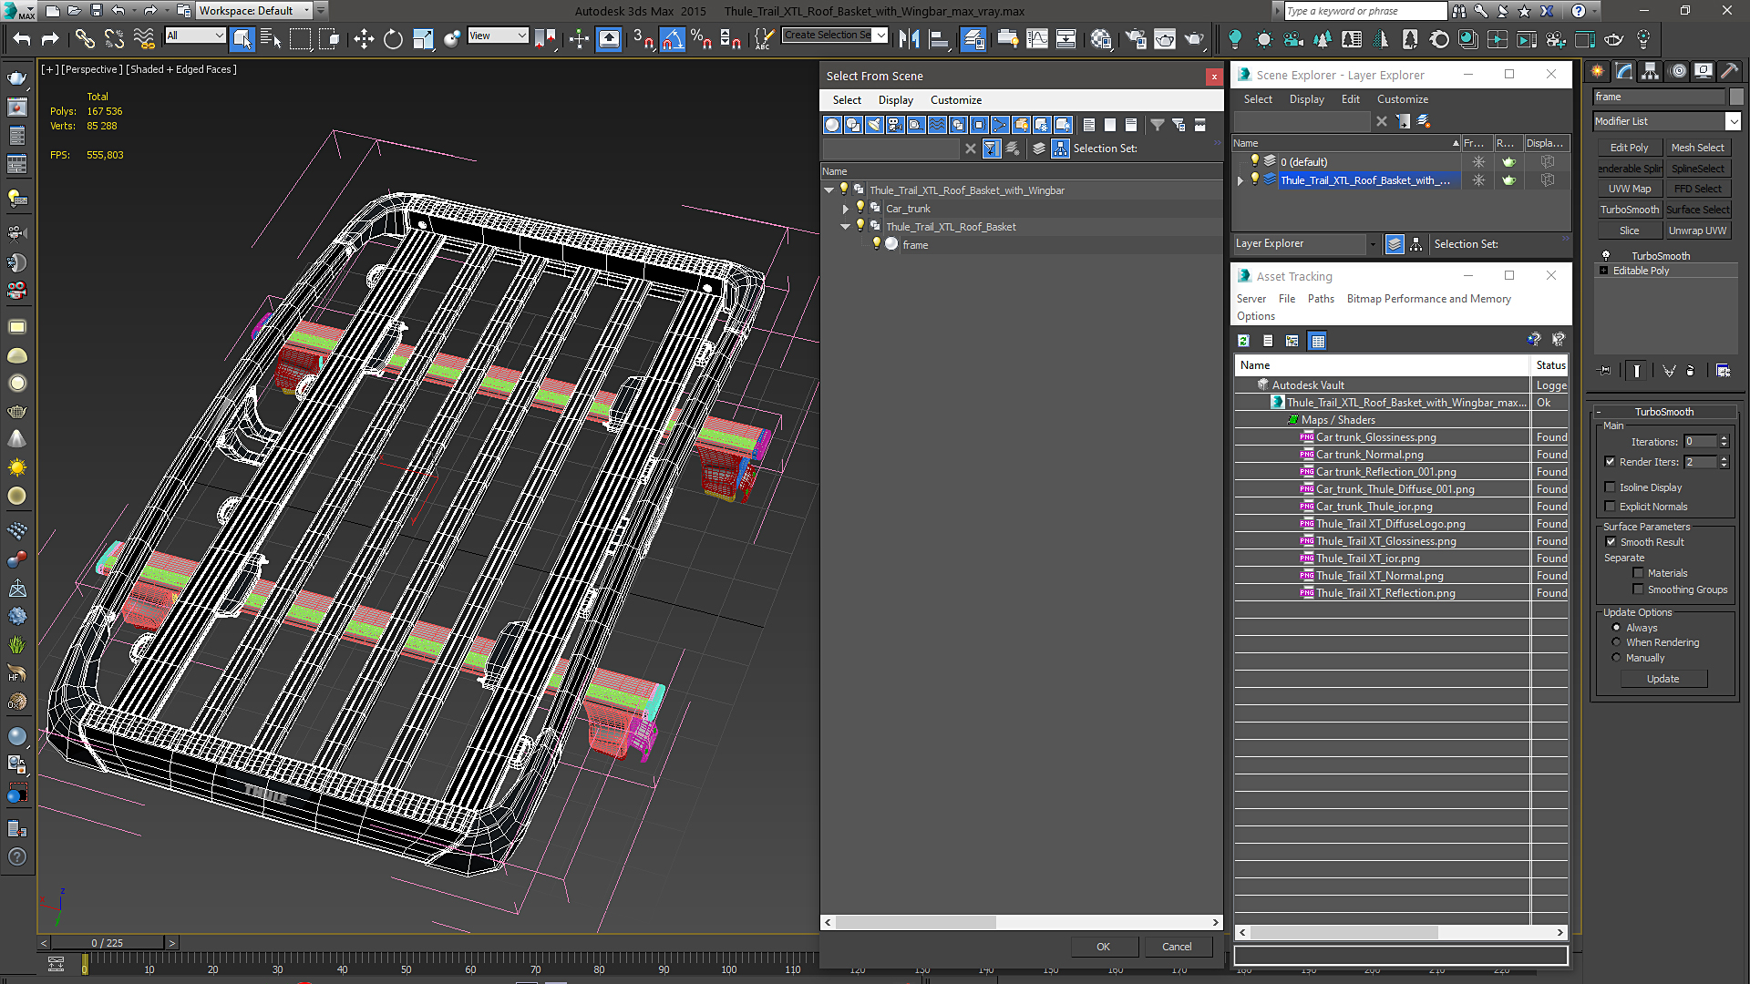Click the Update button in TurboSmooth
Viewport: 1750px width, 984px height.
tap(1662, 679)
